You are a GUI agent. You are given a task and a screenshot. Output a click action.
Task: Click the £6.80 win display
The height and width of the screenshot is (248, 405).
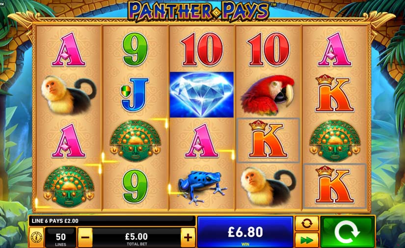(x=245, y=232)
